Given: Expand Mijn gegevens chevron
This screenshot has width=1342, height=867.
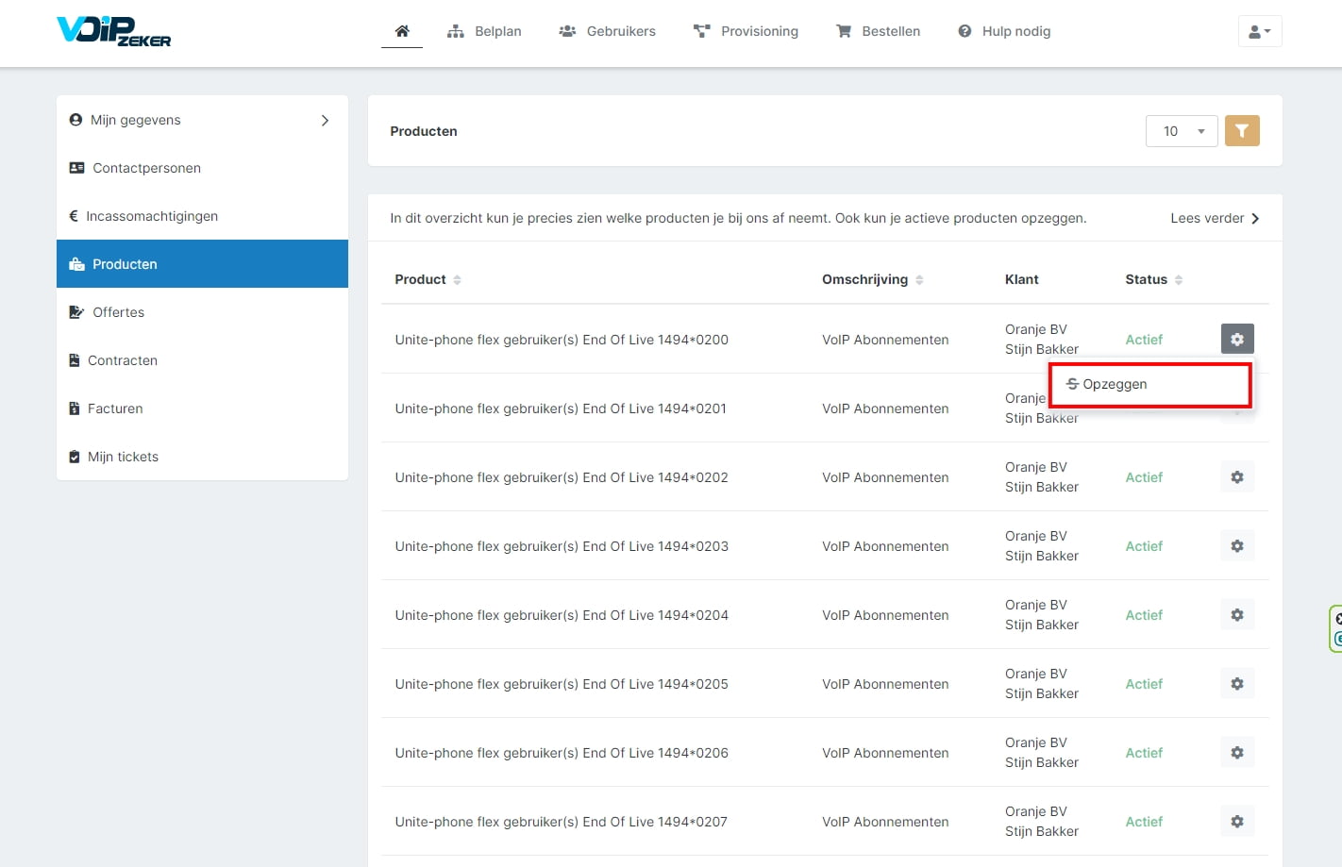Looking at the screenshot, I should coord(325,120).
